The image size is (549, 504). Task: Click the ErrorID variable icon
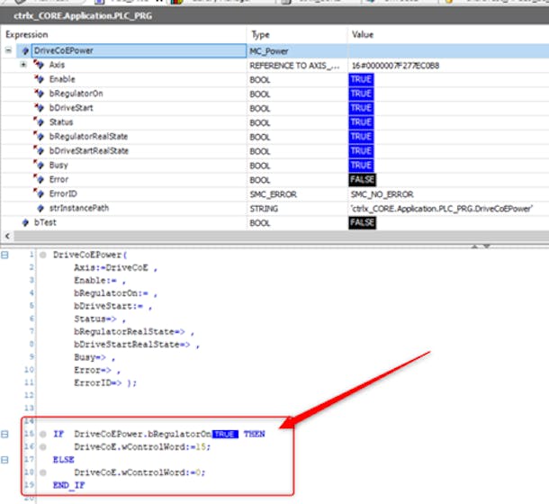tap(40, 193)
